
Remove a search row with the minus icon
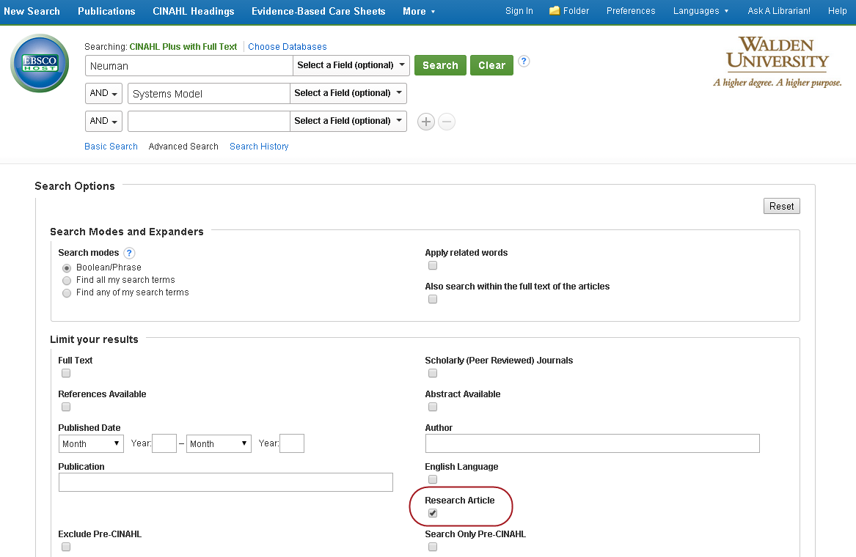click(x=447, y=122)
